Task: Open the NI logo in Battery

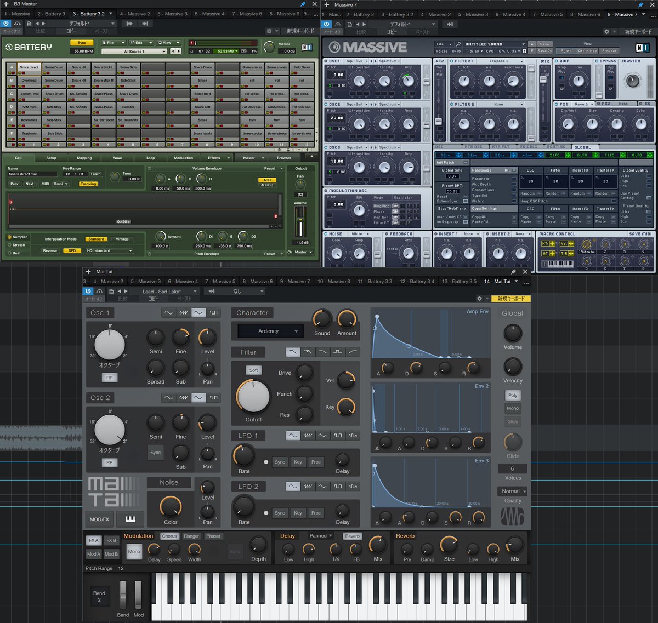Action: click(307, 48)
